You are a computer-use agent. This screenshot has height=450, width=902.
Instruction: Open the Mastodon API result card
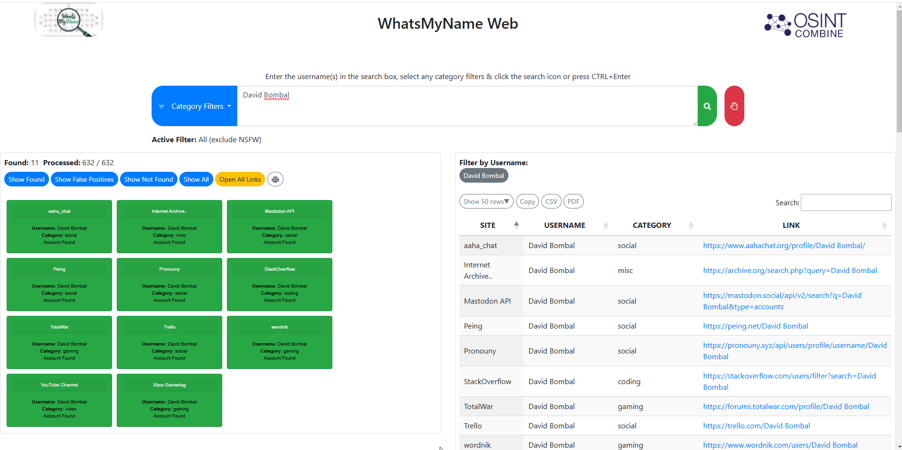coord(280,226)
